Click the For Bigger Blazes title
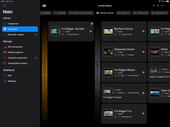Screen dimensions: 170x127 124,70
